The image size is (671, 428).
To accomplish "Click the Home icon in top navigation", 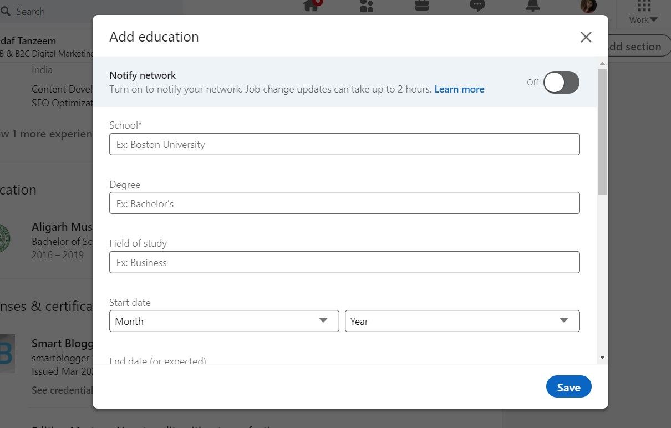I will click(x=311, y=6).
